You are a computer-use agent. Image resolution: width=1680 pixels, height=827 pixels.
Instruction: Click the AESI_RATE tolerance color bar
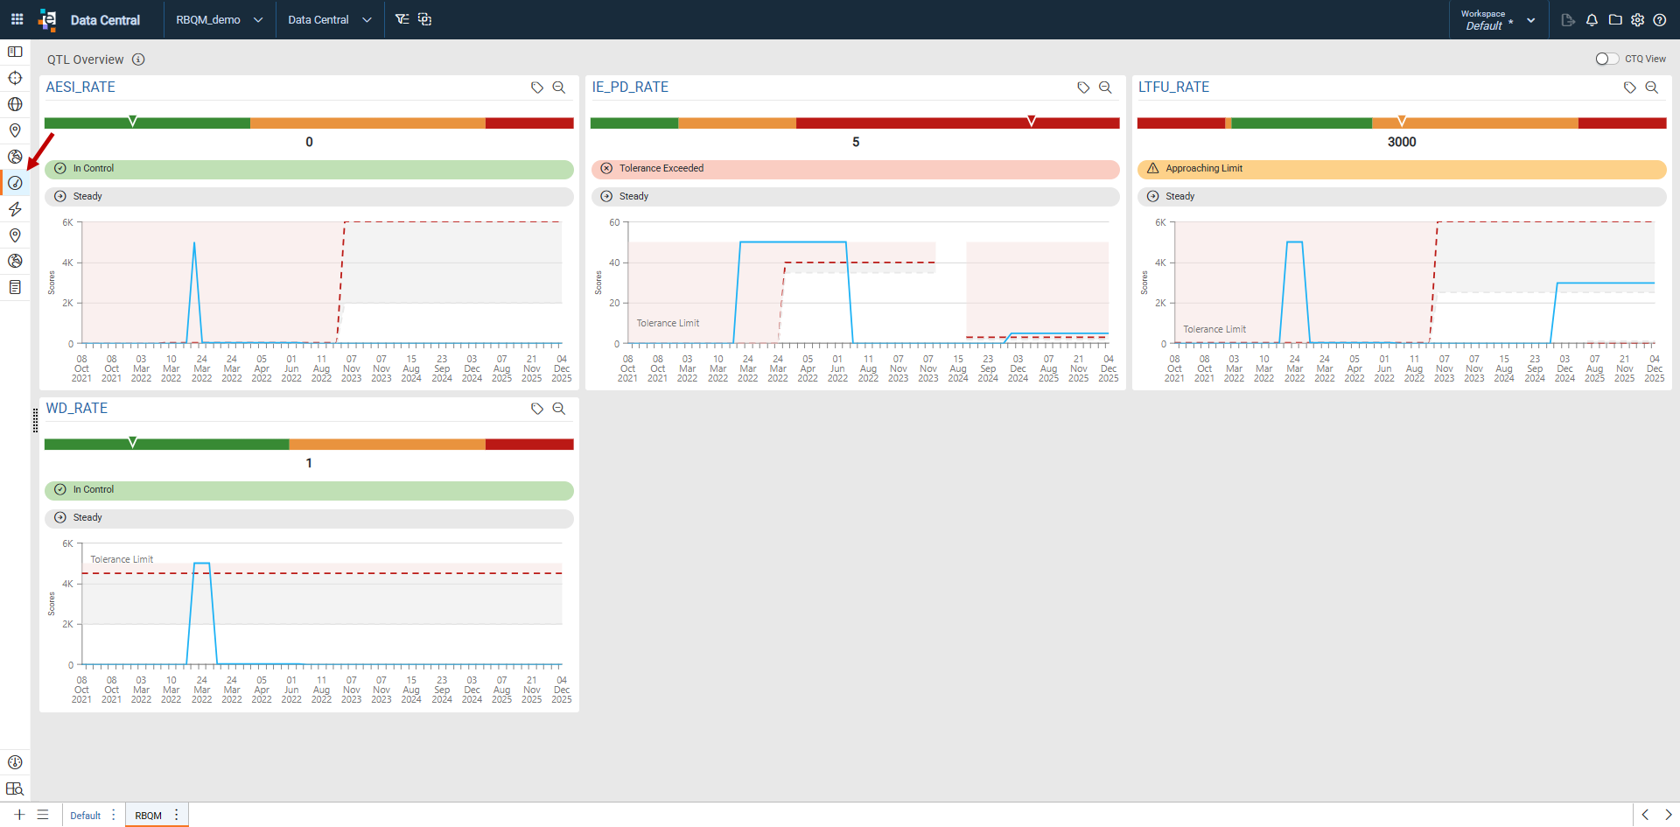click(x=309, y=123)
